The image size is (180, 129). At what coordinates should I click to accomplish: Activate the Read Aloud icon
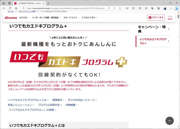click(109, 8)
